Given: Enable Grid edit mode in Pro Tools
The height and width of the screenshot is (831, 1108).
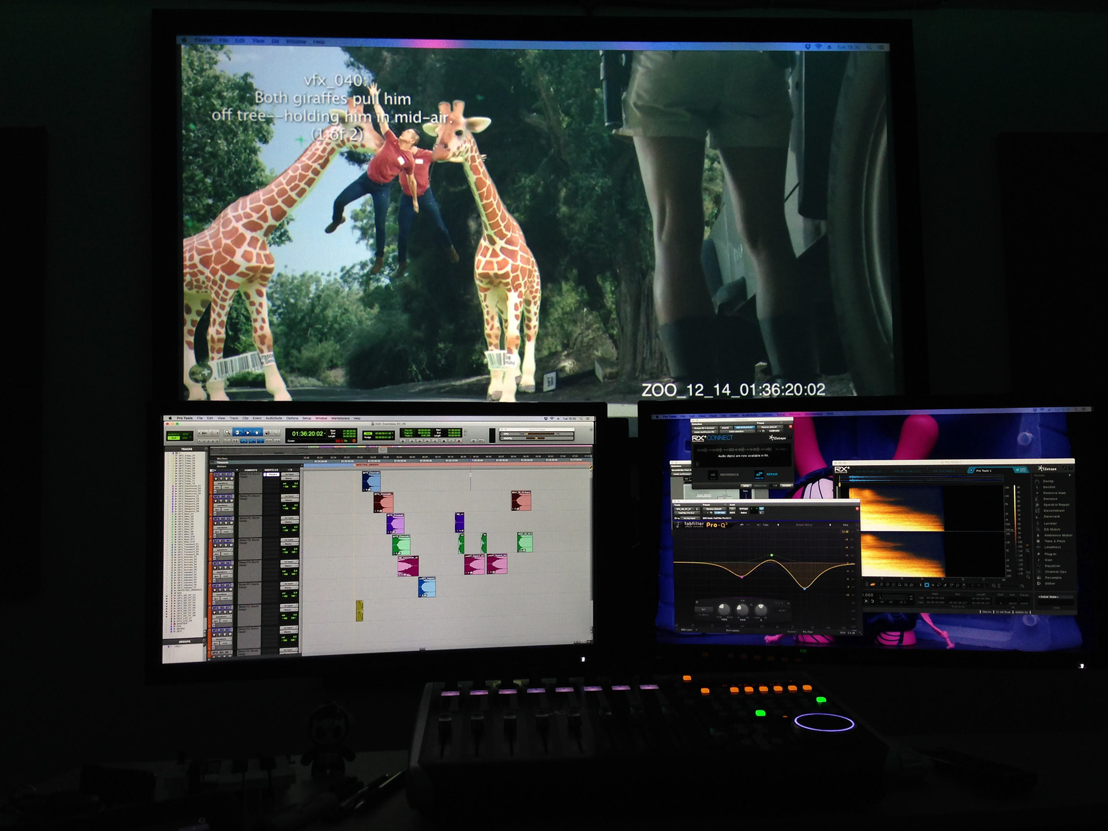Looking at the screenshot, I should tap(185, 438).
